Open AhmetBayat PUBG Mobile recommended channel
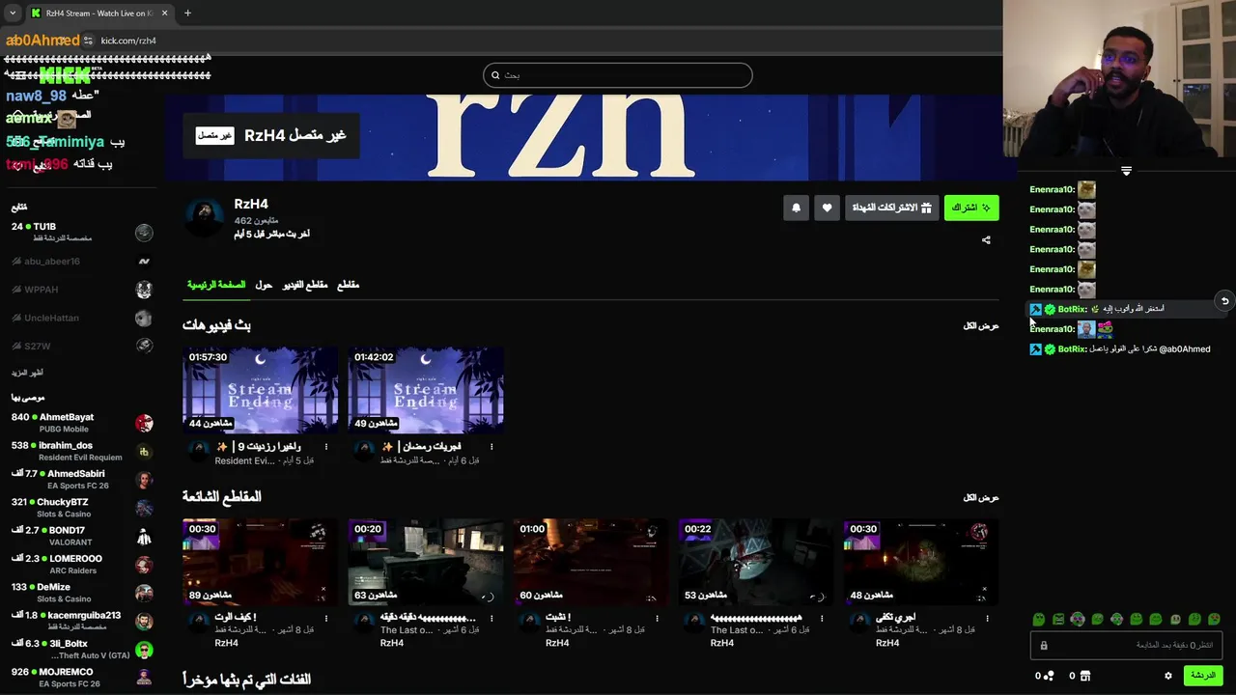Screen dimensions: 1236x695 point(82,423)
